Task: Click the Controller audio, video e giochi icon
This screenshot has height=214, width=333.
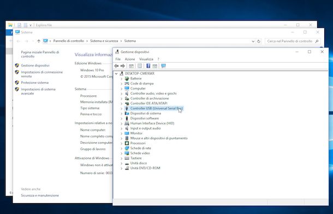Action: tap(127, 94)
